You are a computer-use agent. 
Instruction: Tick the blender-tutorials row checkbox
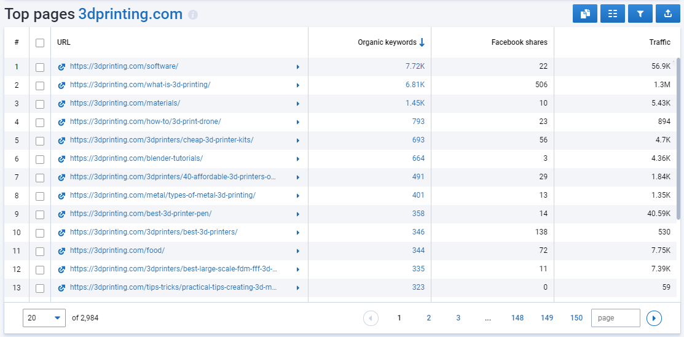(40, 159)
